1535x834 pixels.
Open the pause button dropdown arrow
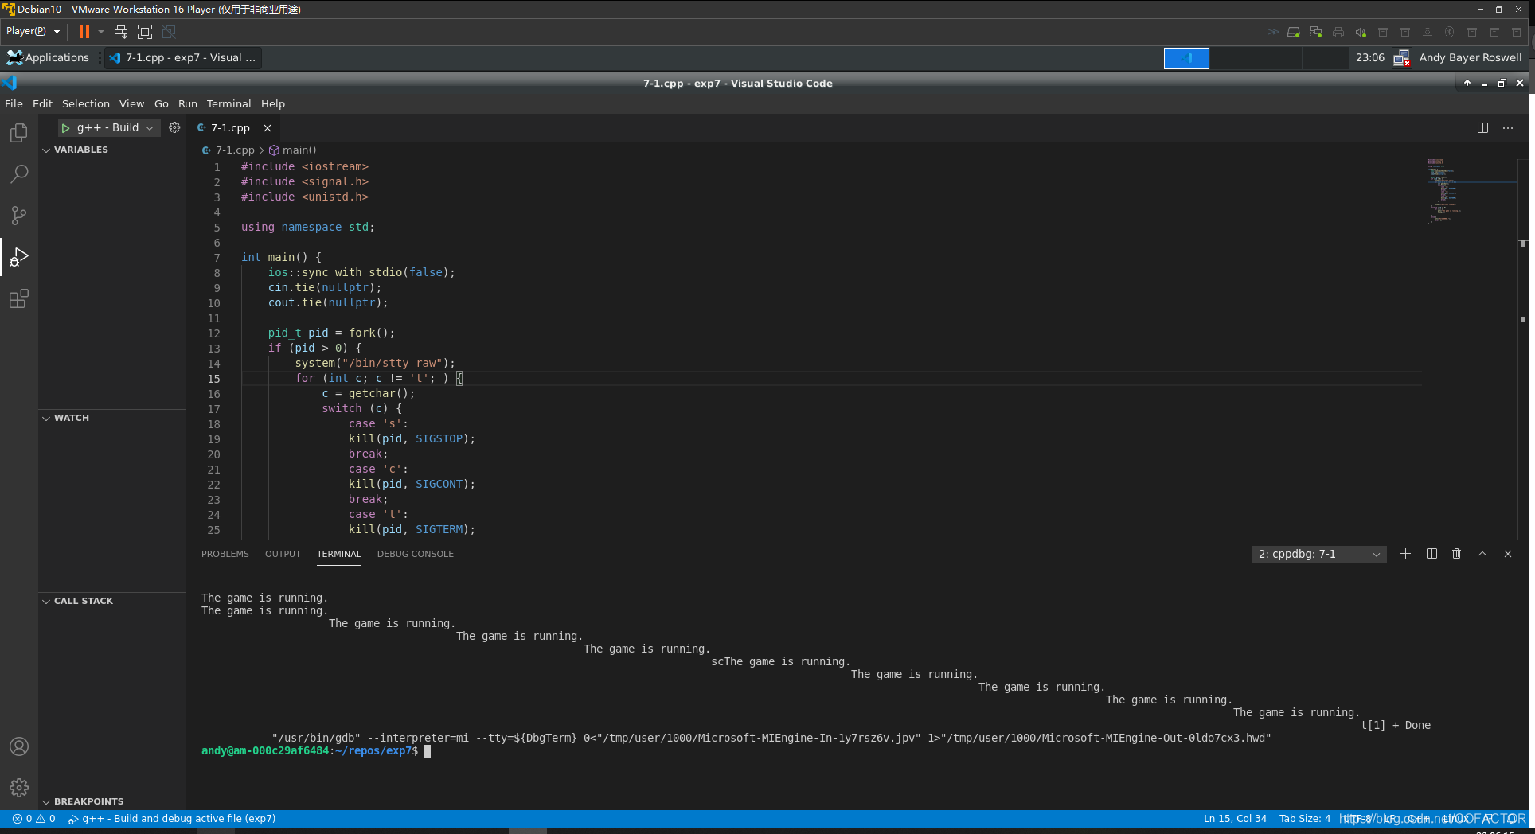tap(101, 32)
